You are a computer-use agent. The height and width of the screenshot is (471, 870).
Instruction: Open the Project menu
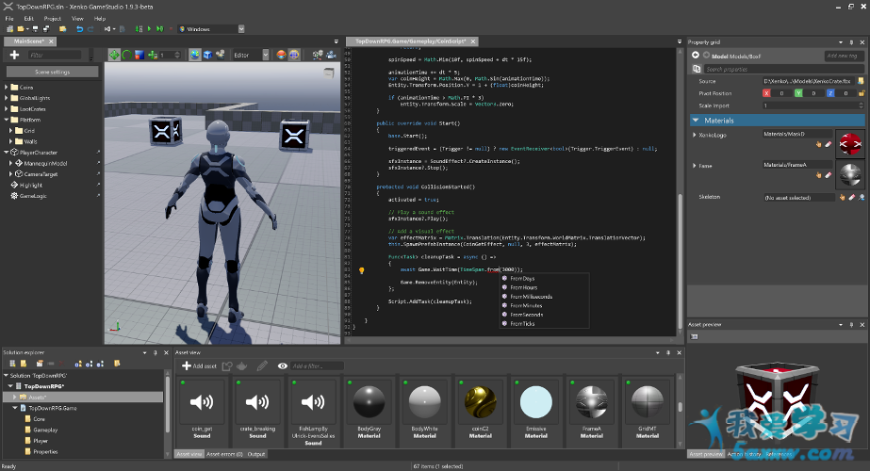[x=53, y=18]
